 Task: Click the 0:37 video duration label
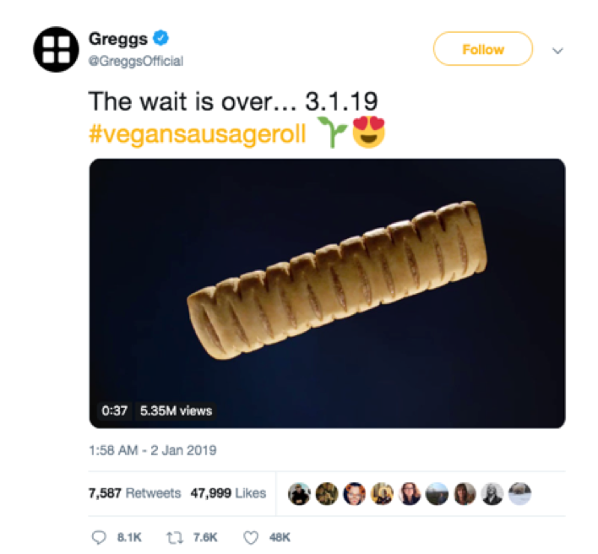tap(114, 411)
